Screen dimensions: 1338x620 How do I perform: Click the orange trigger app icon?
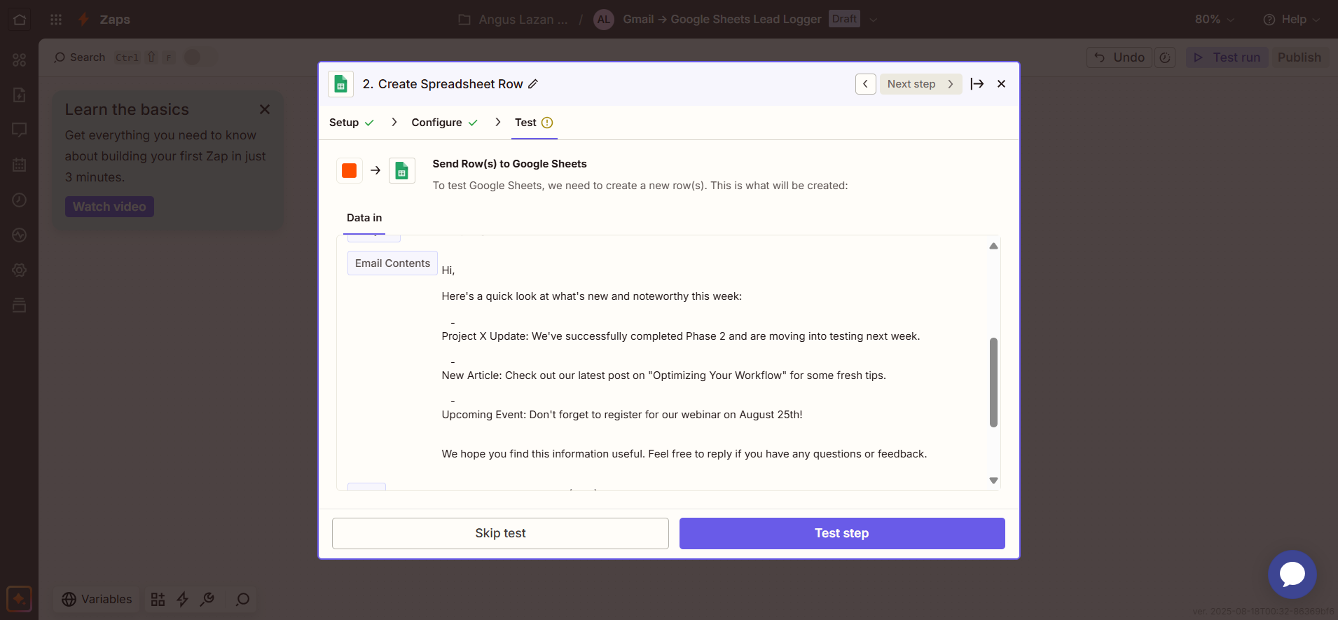[349, 170]
